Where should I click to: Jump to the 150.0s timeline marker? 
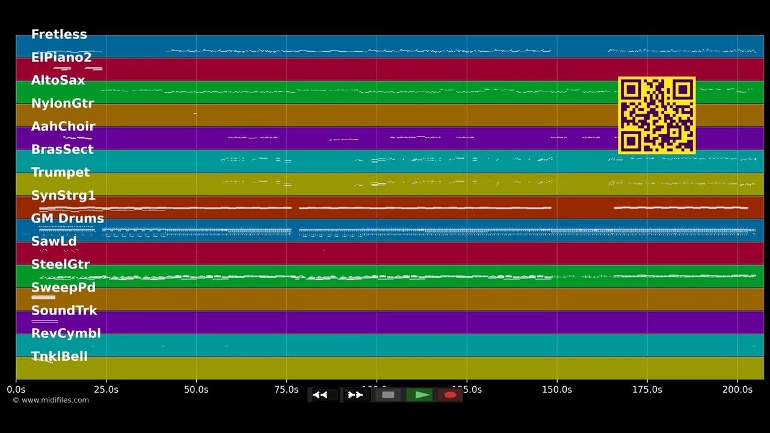tap(557, 390)
